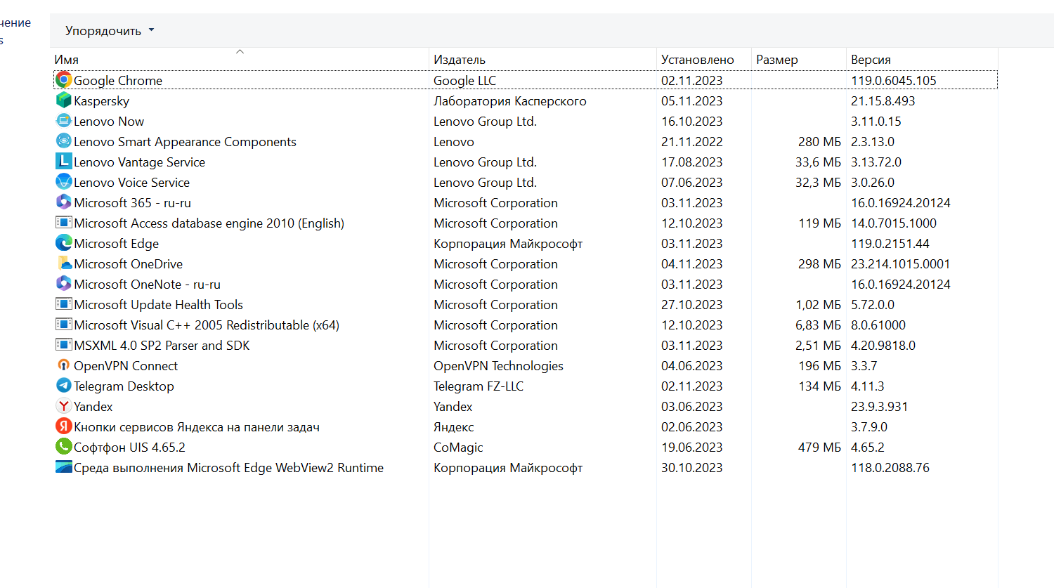Screen dimensions: 1054x588
Task: Click the sort arrow above Имя
Action: 240,51
